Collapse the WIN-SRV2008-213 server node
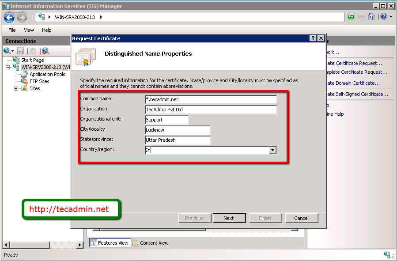 [x=8, y=67]
